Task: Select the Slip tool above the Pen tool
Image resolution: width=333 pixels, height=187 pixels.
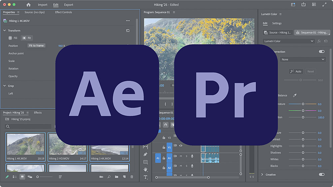Action: tap(146, 147)
